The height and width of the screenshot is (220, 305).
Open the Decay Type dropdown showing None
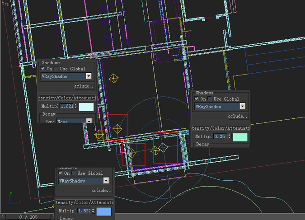pos(74,121)
